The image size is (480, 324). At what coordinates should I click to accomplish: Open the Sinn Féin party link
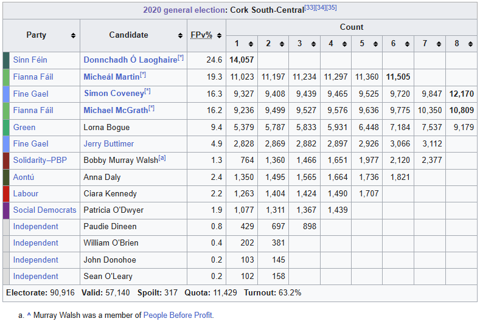click(30, 60)
